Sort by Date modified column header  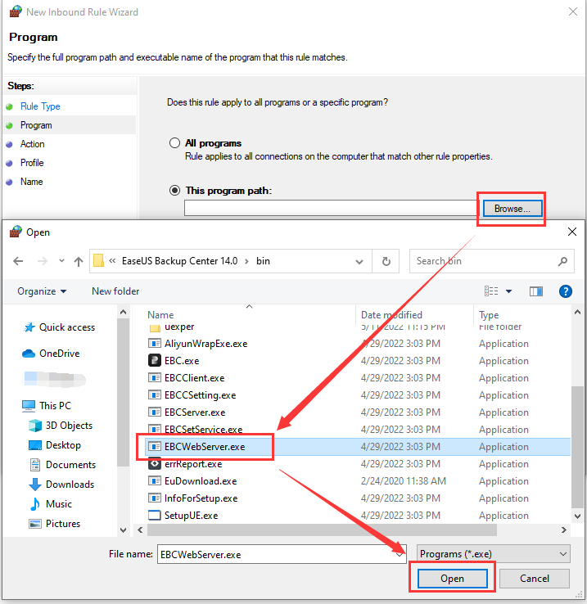tap(391, 315)
